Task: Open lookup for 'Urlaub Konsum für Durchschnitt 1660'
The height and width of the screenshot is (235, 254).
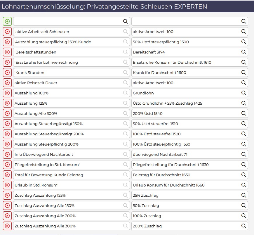Action: [243, 185]
